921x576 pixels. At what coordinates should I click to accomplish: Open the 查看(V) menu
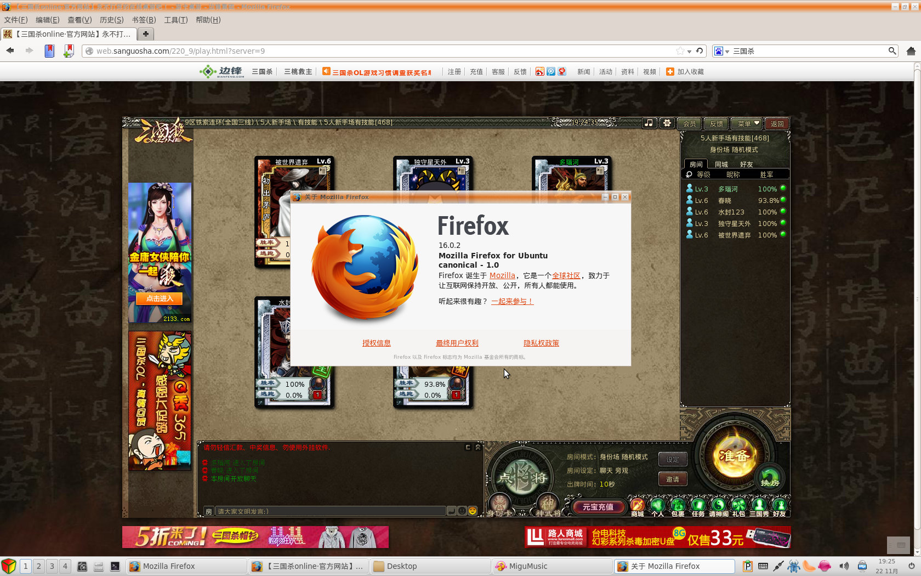click(x=79, y=20)
